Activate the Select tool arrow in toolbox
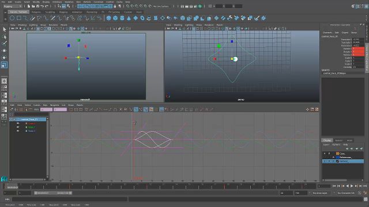Image resolution: width=369 pixels, height=207 pixels. pos(4,29)
